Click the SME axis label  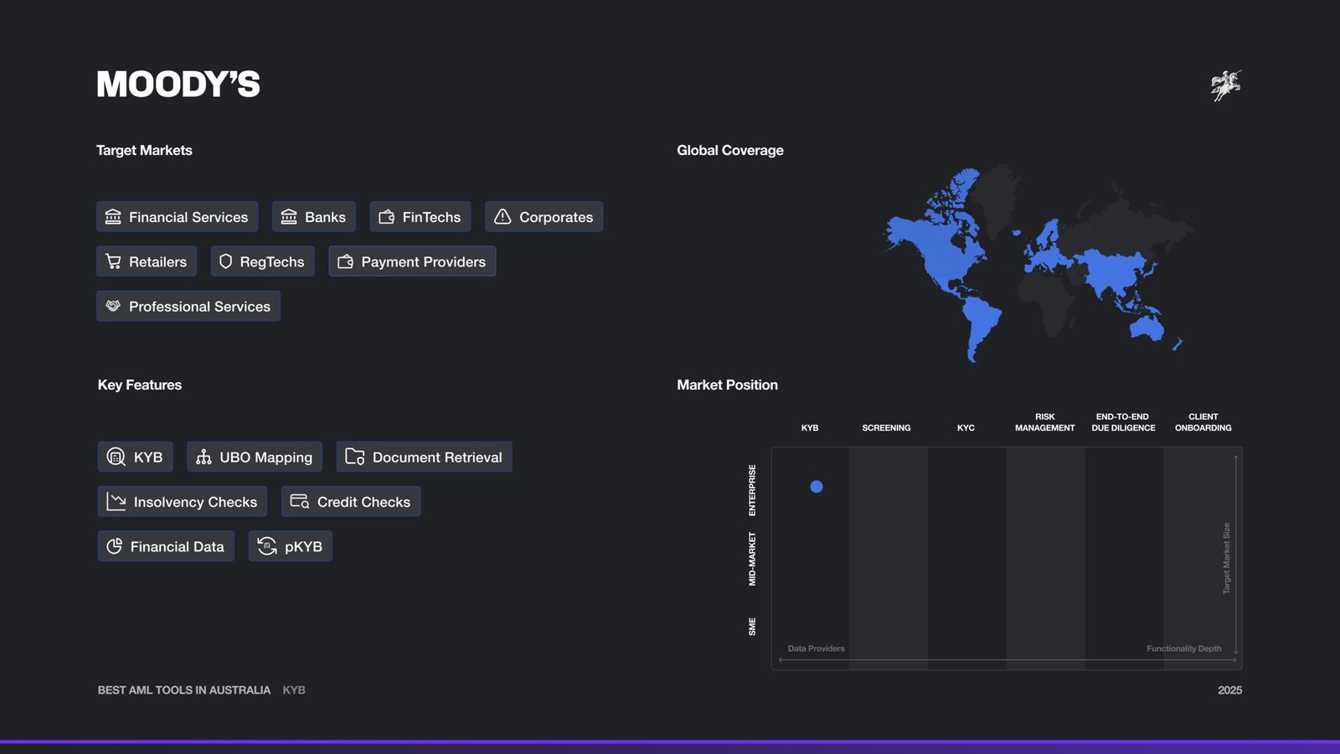752,627
